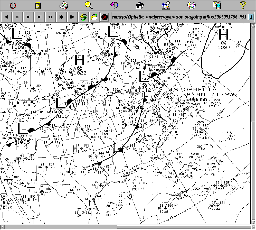Click the fast forward double-arrow button

(61, 17)
